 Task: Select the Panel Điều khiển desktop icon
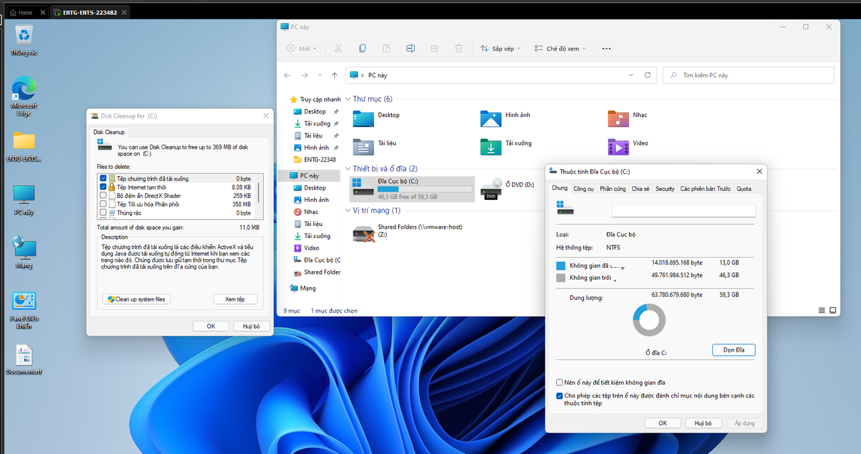pos(24,311)
